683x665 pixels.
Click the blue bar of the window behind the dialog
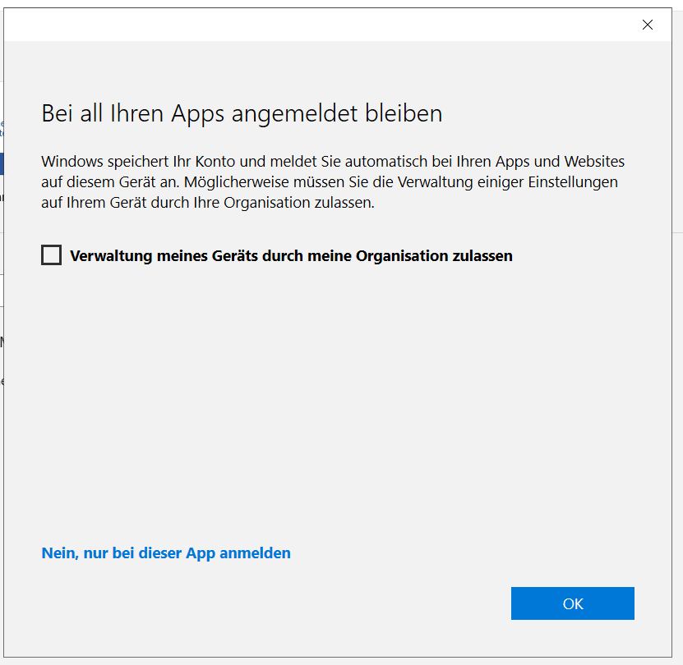click(2, 163)
